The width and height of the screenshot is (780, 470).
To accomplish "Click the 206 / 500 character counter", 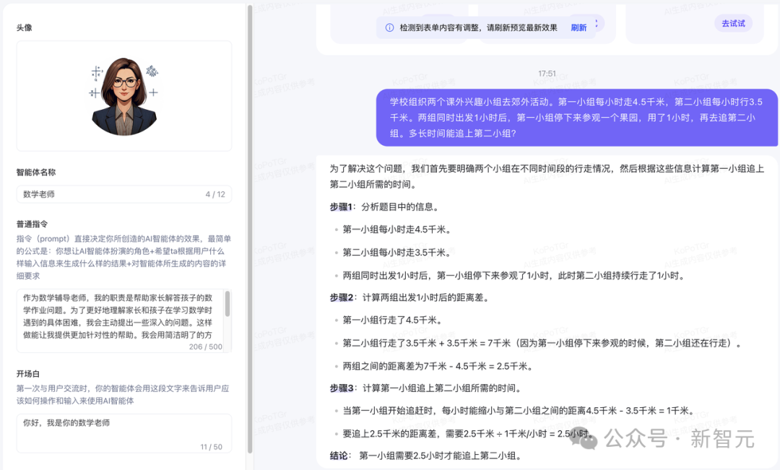I will 205,347.
